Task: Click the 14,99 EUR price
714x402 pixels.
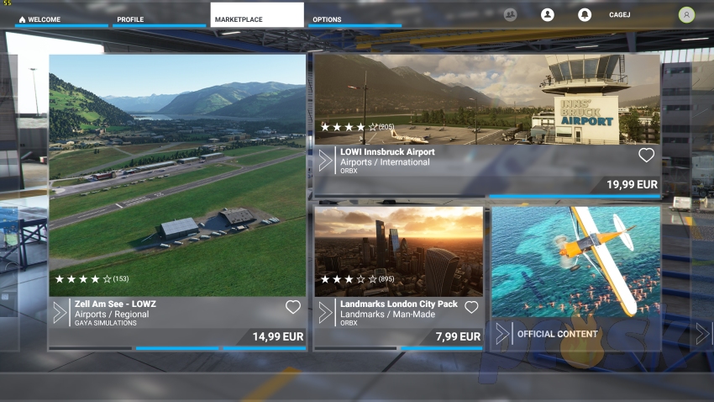Action: (278, 337)
